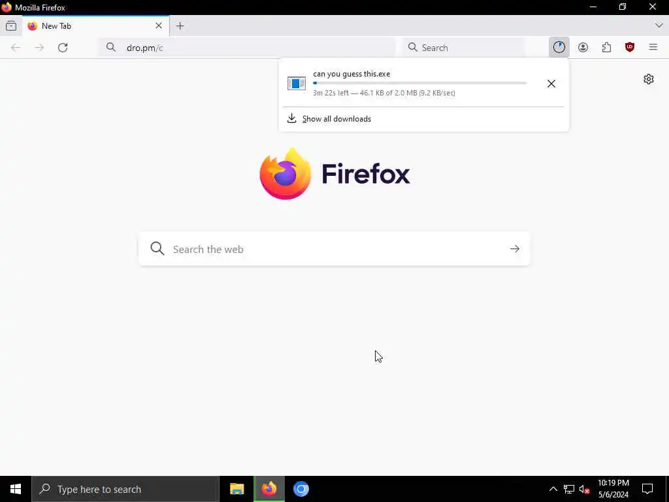Click the magnifier icon in the address bar

[x=111, y=47]
